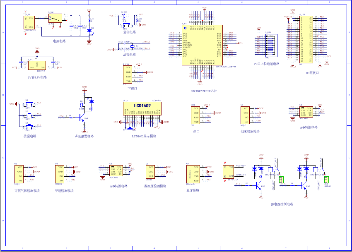The image size is (352, 252).
Task: Select the PNP transistor in buzzer alarm circuit
Action: [x=82, y=118]
